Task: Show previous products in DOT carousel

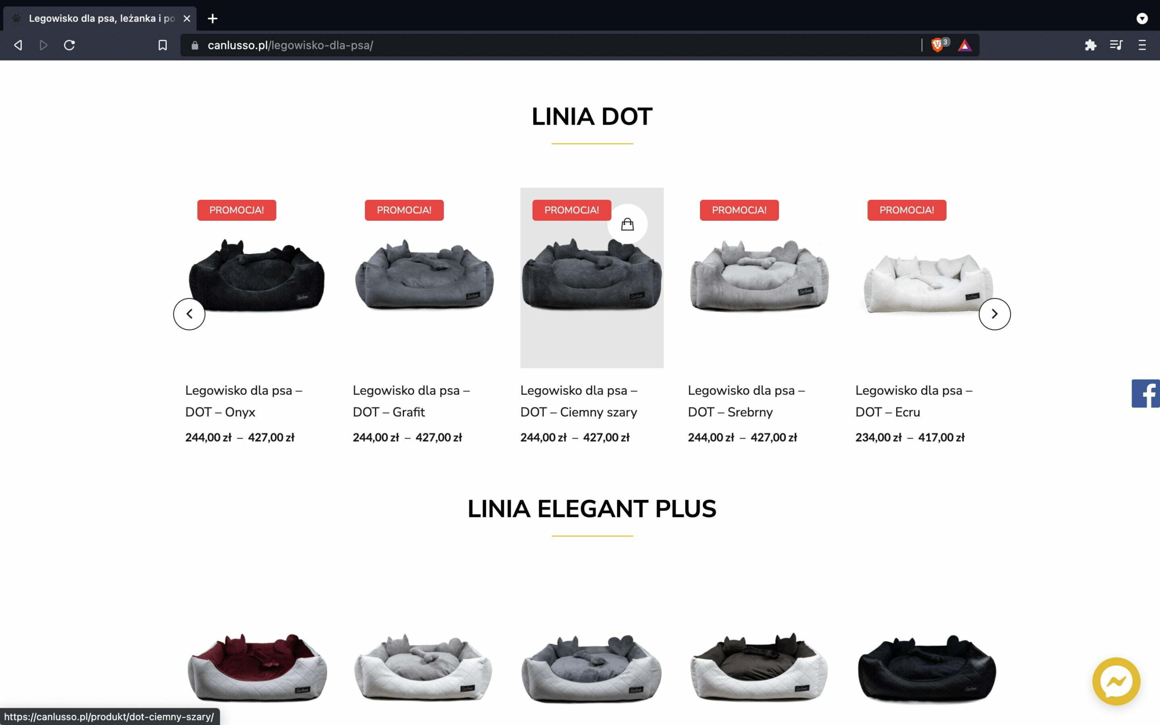Action: coord(189,314)
